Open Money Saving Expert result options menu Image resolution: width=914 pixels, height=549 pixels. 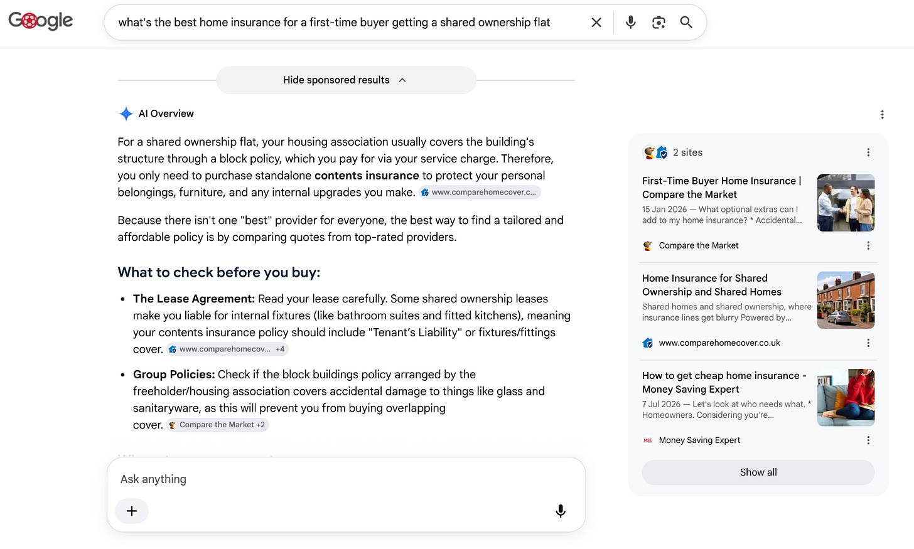[x=868, y=440]
